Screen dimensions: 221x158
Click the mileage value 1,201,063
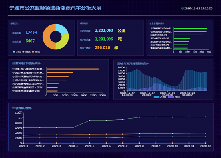tap(104, 31)
